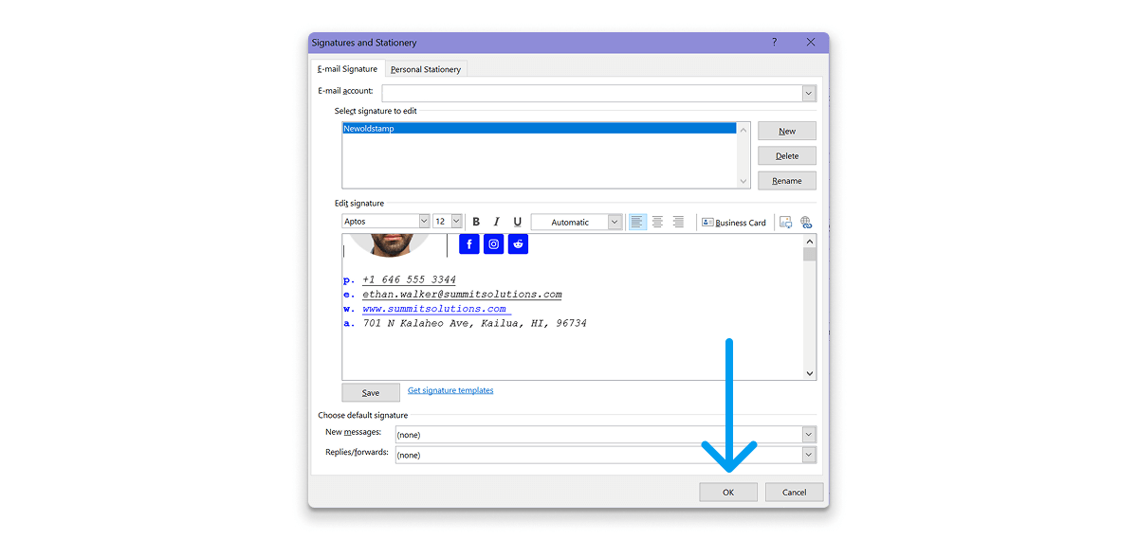Open the E-mail account dropdown

point(808,93)
